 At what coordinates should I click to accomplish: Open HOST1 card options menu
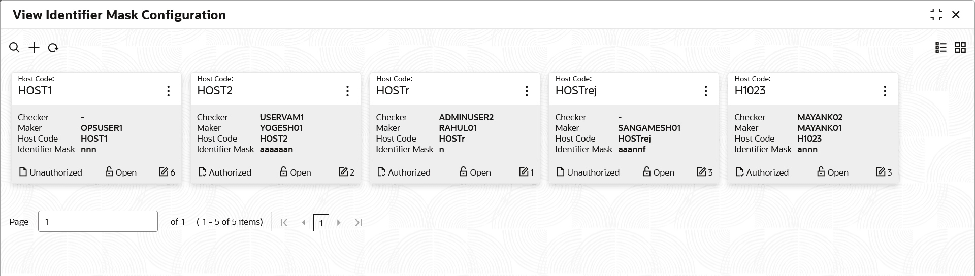pyautogui.click(x=168, y=91)
